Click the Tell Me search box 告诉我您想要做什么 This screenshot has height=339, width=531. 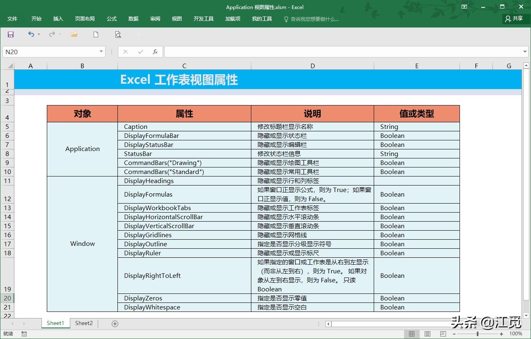point(312,19)
